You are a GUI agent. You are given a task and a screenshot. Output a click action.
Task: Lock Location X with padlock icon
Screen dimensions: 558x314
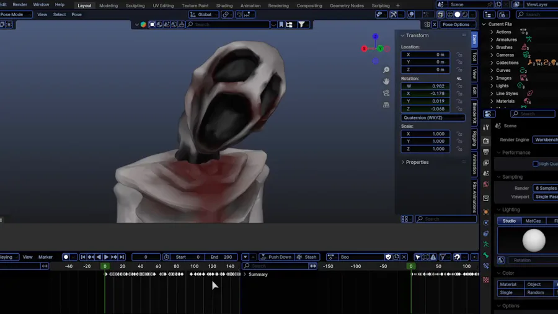click(459, 55)
